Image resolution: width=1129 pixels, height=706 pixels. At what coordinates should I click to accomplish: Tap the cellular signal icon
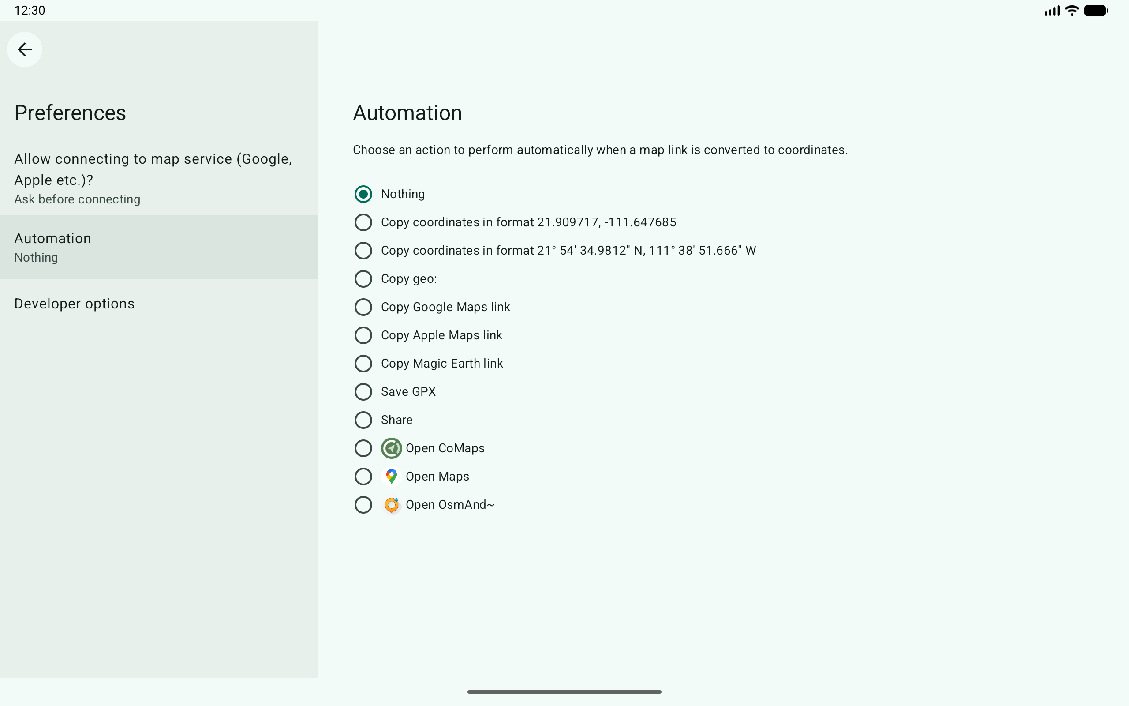pos(1051,11)
